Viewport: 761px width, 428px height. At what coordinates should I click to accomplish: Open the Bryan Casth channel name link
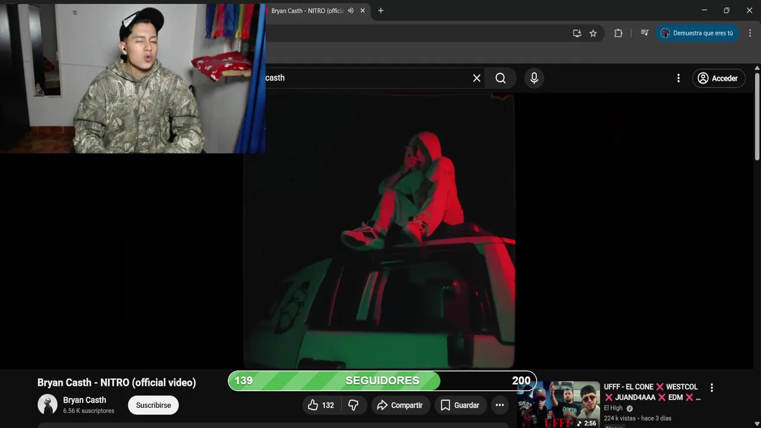[x=84, y=400]
